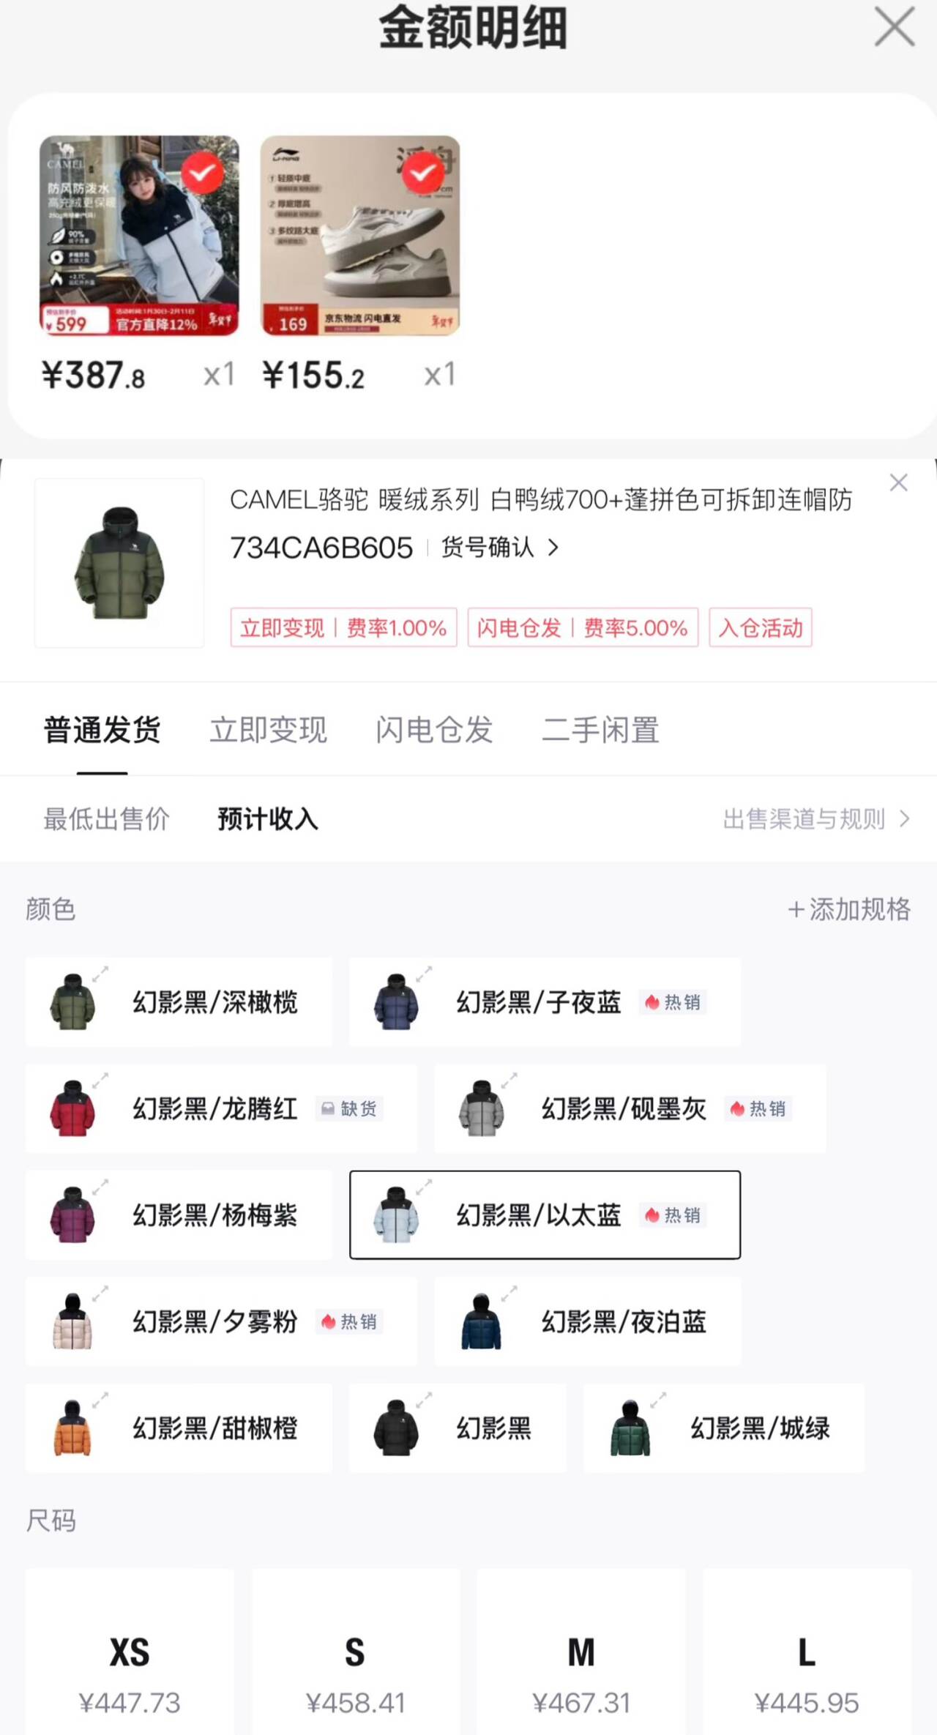Switch to 二手闲置 tab
The width and height of the screenshot is (937, 1735).
[600, 730]
